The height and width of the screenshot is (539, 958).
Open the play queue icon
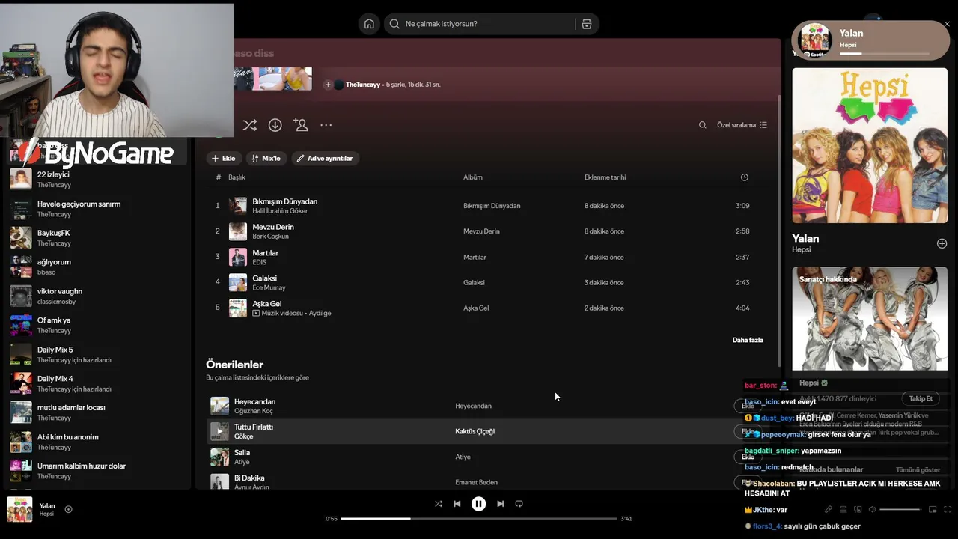pos(843,509)
